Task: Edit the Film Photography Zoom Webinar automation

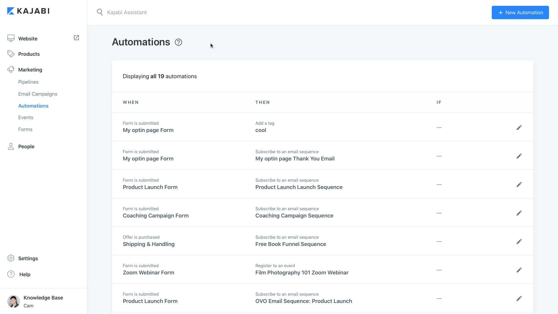Action: click(519, 270)
